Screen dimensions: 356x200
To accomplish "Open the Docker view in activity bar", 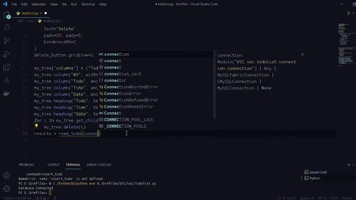I will tap(7, 93).
